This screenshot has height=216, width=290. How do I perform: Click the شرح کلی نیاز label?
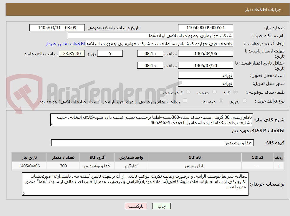pyautogui.click(x=269, y=120)
